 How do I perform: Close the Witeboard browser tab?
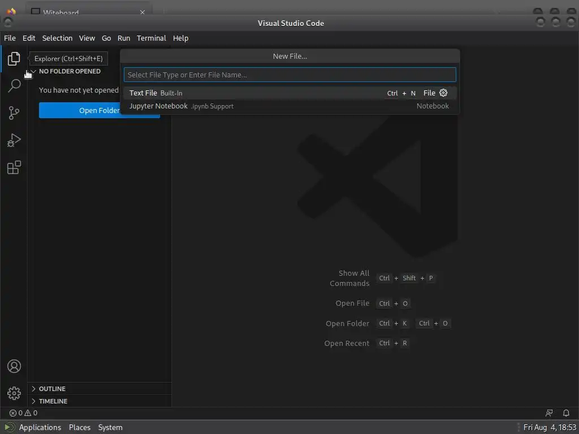tap(142, 12)
